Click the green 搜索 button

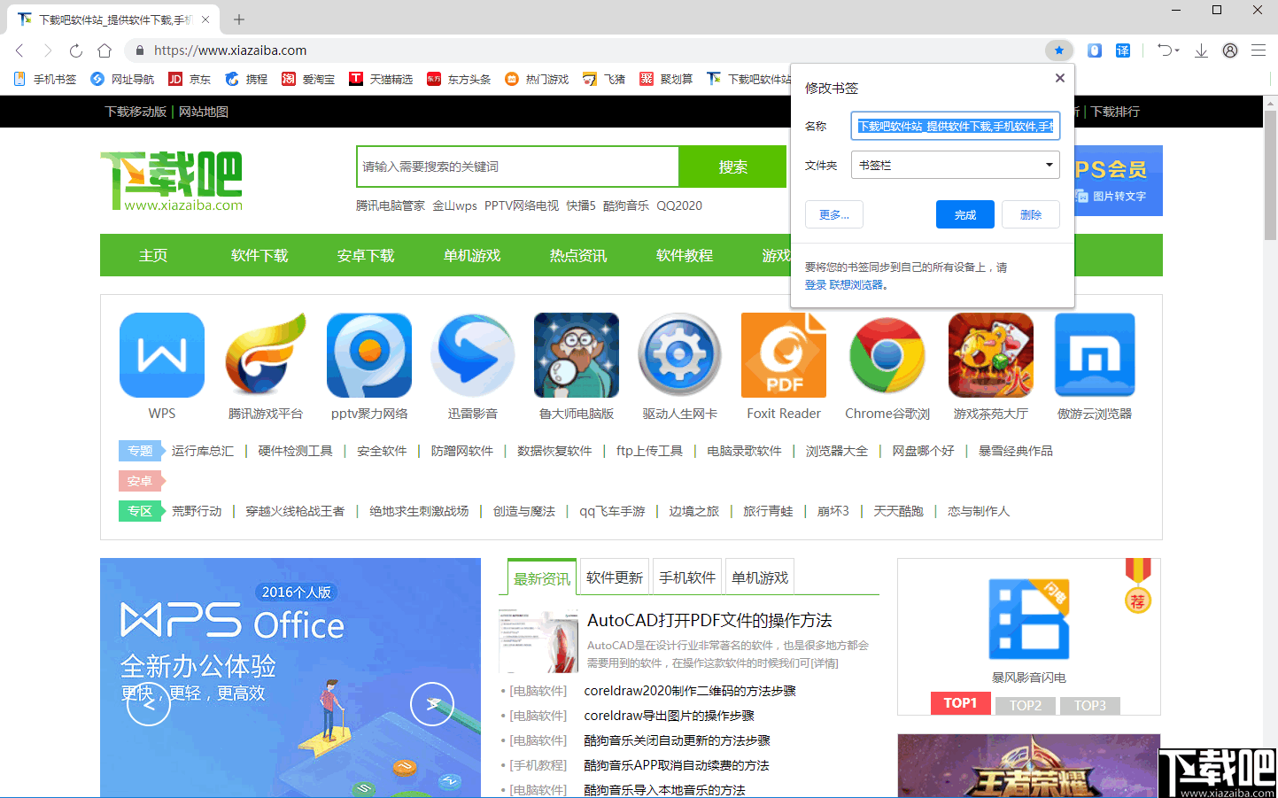[732, 167]
